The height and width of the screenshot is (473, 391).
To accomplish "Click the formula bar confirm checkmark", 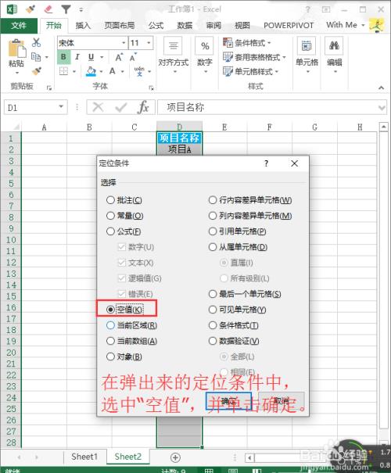I will click(x=120, y=107).
